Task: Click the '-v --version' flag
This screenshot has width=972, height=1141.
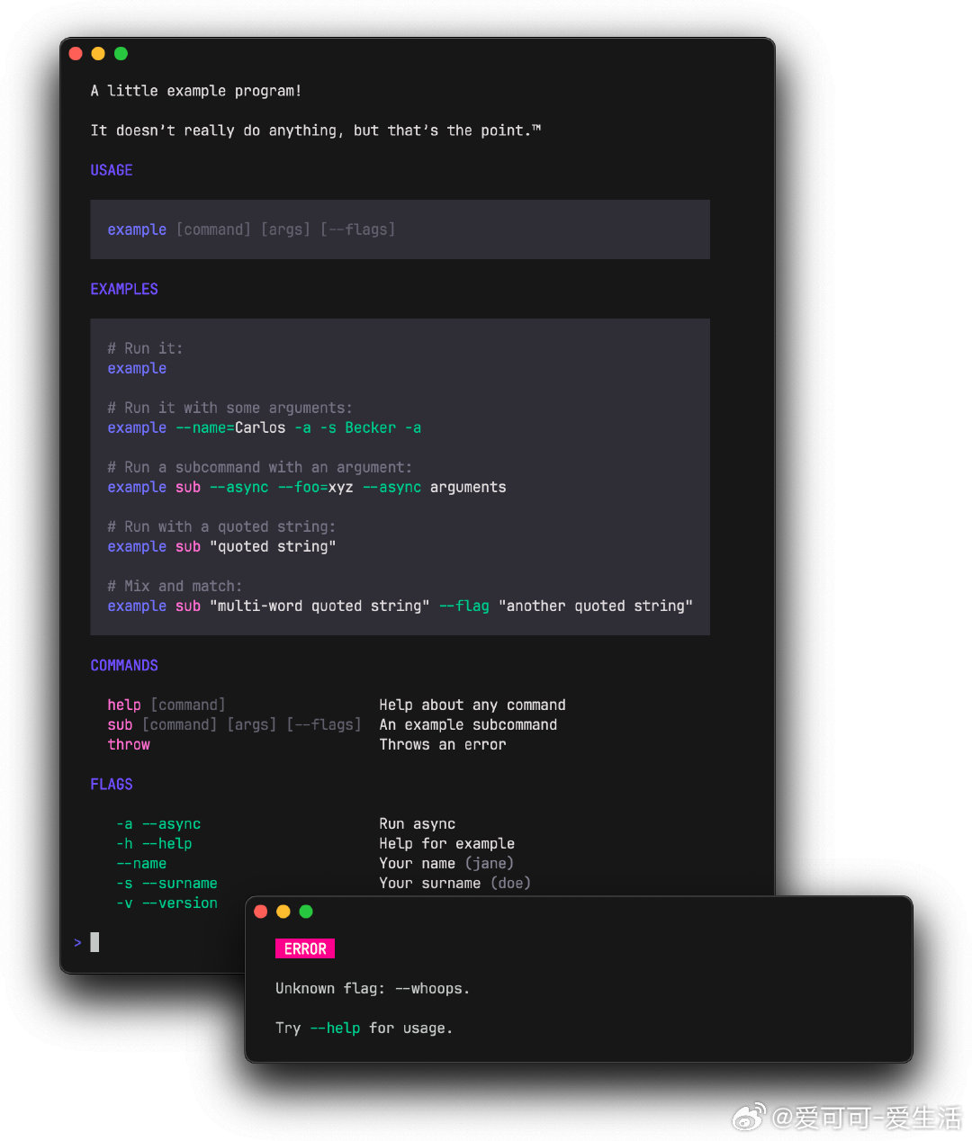Action: coord(166,903)
